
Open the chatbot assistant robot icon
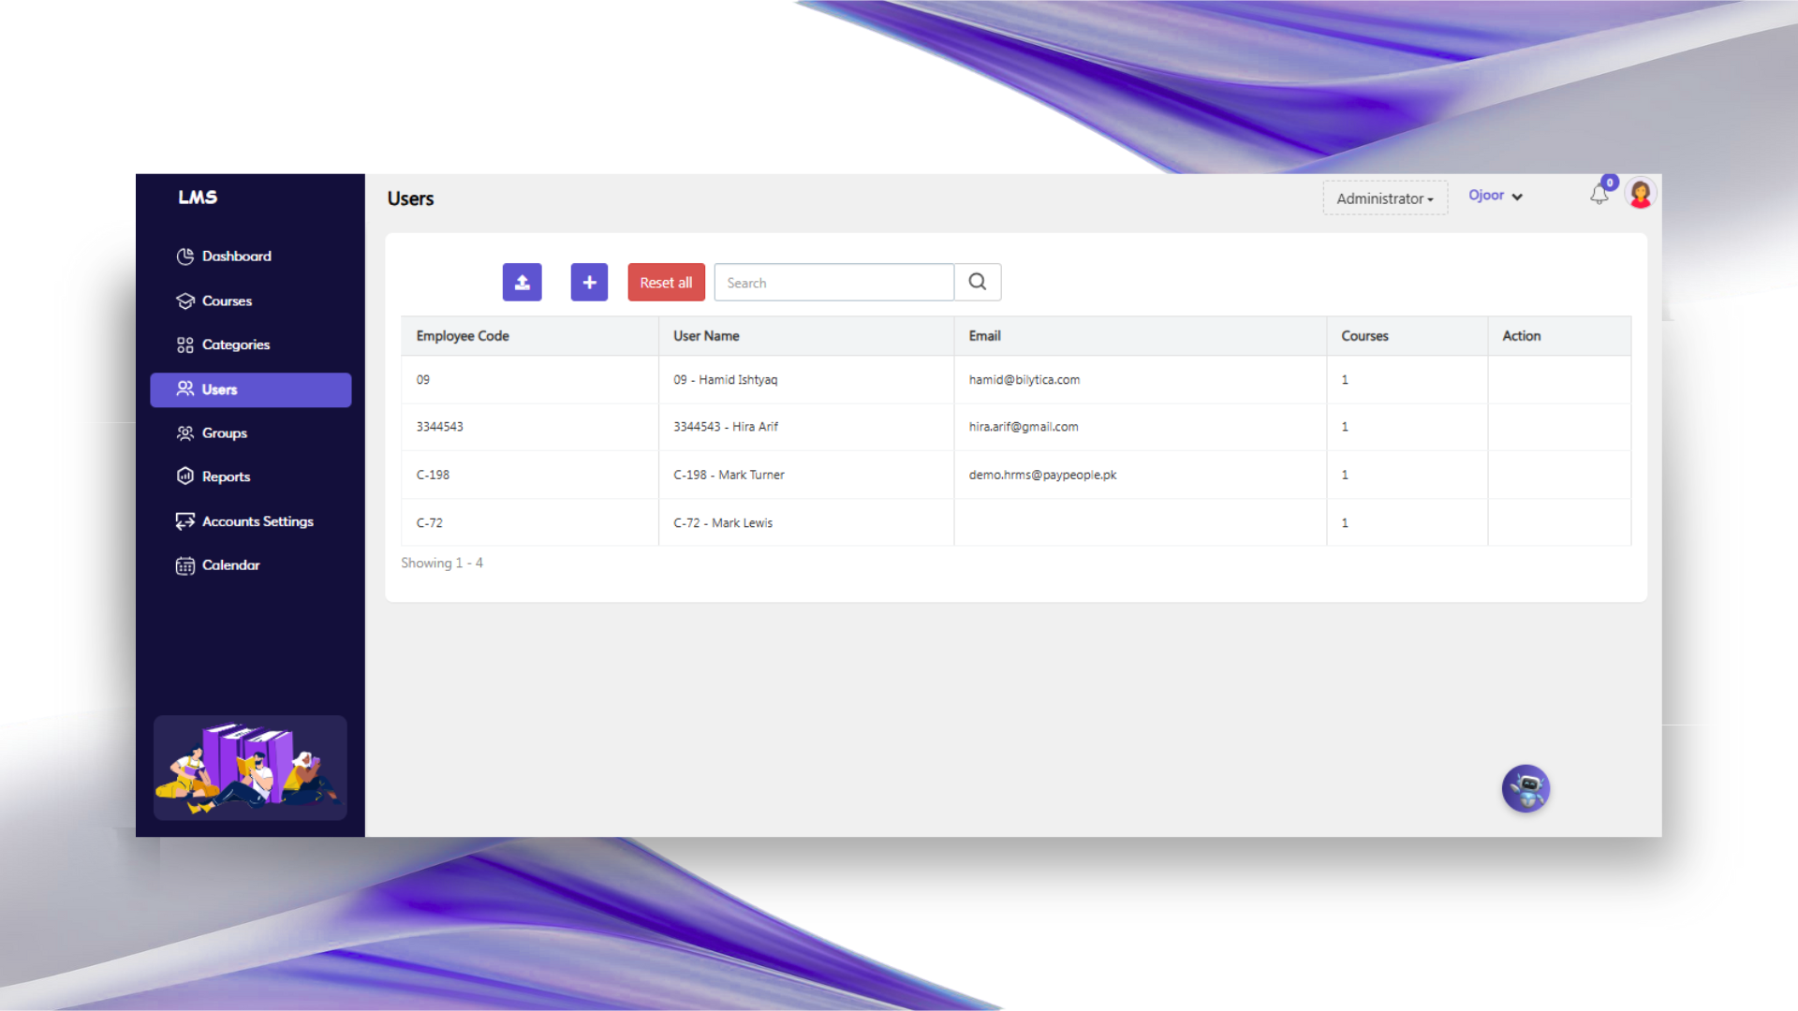(x=1525, y=789)
